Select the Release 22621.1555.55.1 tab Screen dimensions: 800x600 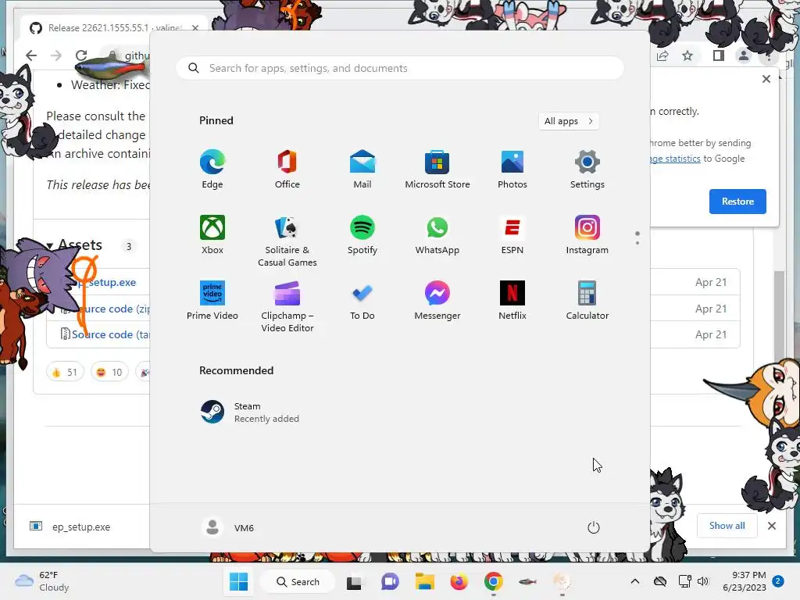(x=113, y=27)
